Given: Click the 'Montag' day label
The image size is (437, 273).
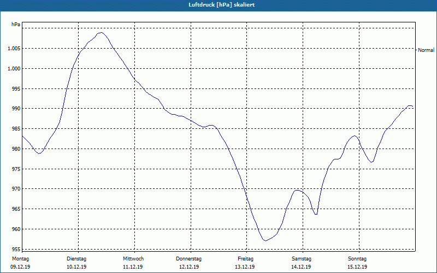Looking at the screenshot, I should 20,259.
